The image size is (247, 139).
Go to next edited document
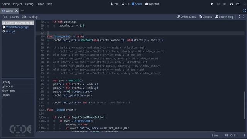244,17
